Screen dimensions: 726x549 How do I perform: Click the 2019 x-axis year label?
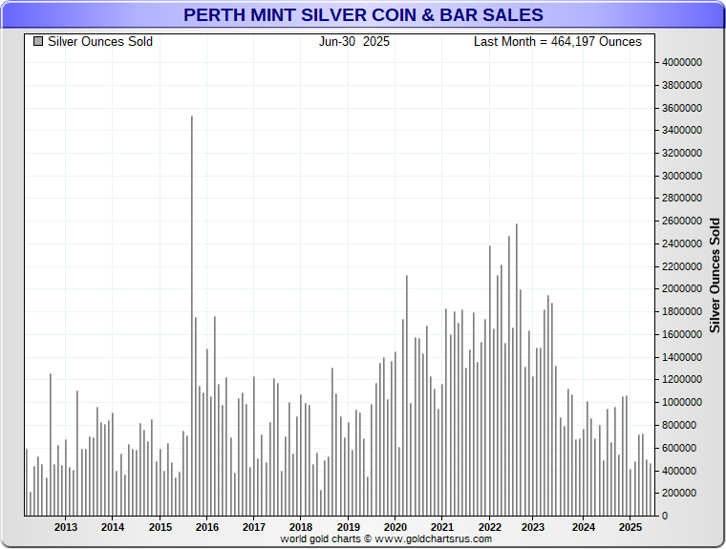pyautogui.click(x=348, y=527)
